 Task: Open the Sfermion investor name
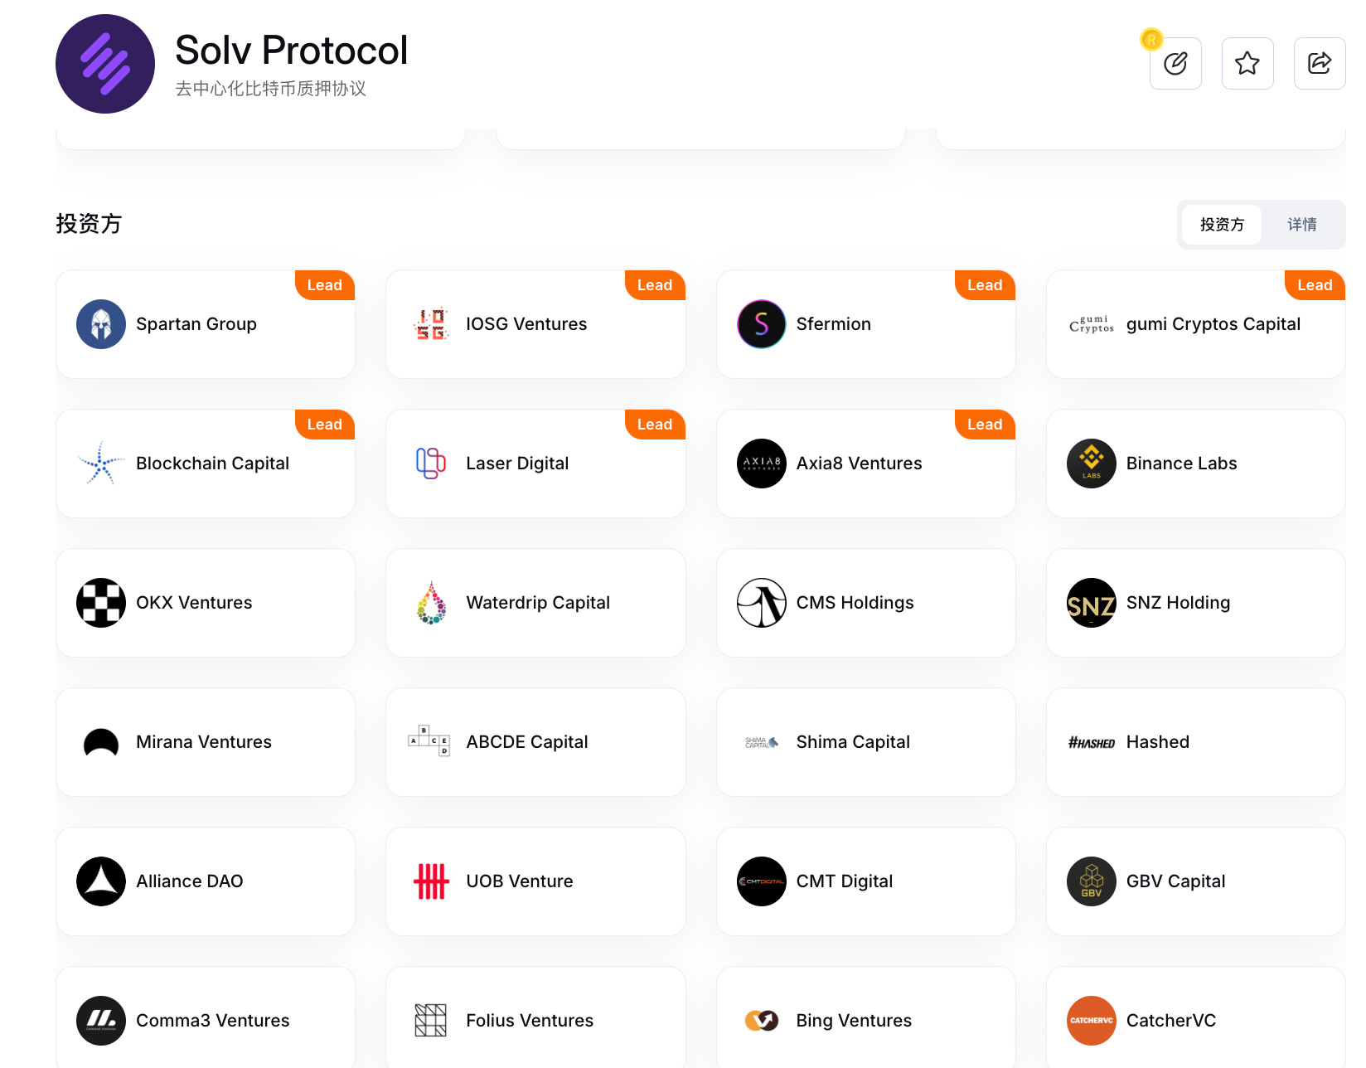834,324
